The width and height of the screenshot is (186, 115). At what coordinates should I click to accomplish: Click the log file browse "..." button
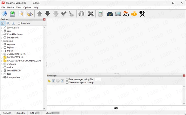tap(98, 79)
